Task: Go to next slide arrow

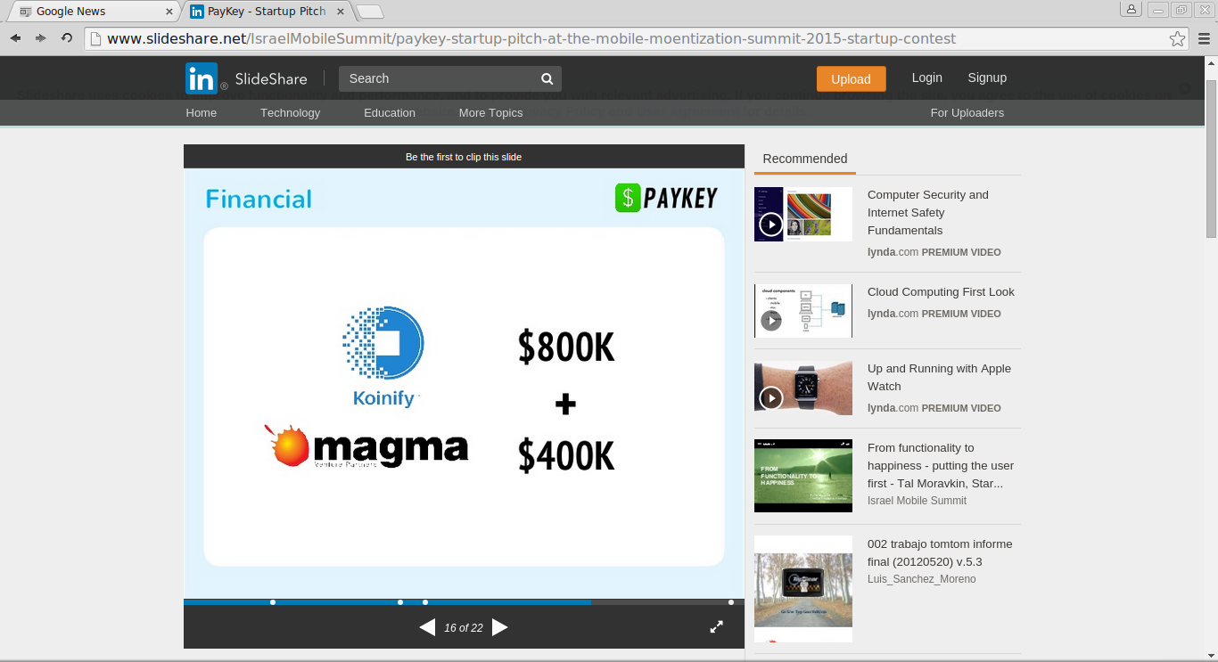Action: [500, 627]
